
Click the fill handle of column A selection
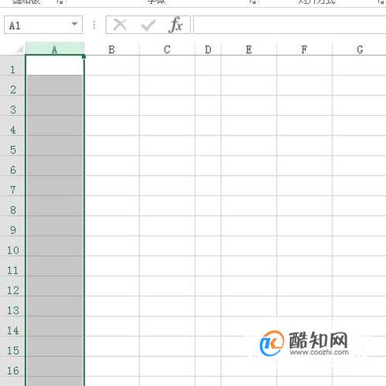[x=84, y=57]
